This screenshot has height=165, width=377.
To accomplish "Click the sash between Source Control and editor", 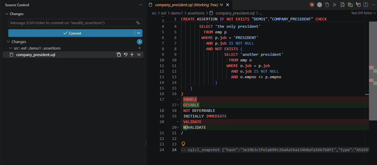I will (145, 83).
